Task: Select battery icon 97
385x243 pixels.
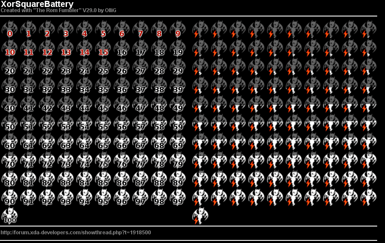Action: point(140,197)
